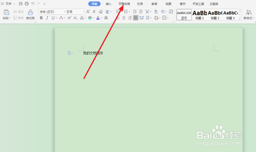Click the Pinyin guide (wén) icon
This screenshot has height=152, width=256.
107,11
